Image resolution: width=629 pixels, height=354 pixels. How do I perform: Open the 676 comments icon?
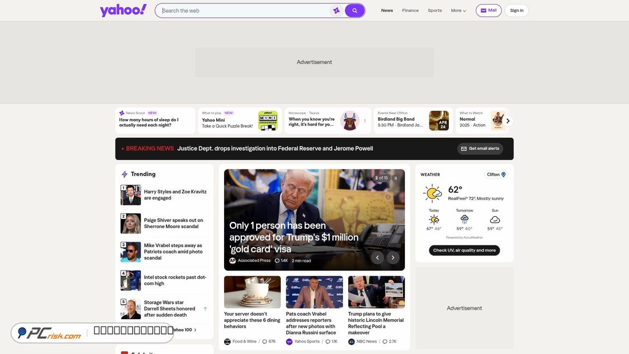coord(264,341)
